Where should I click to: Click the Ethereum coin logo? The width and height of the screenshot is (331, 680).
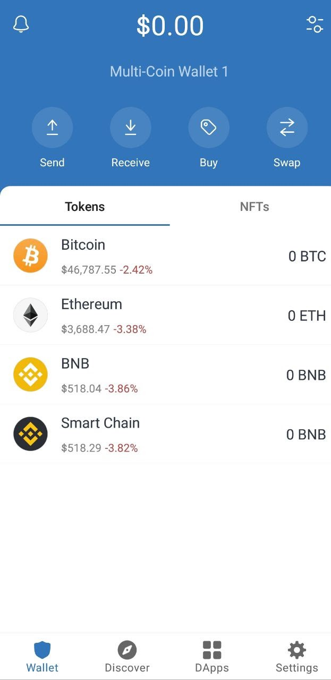[x=30, y=315]
